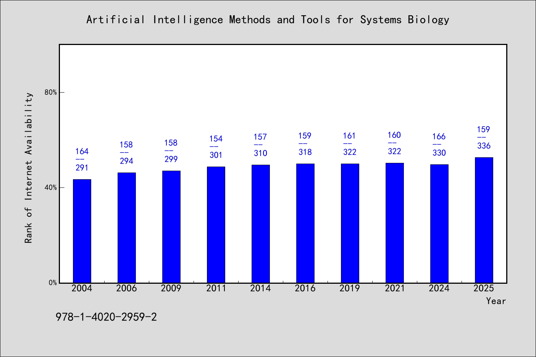Viewport: 536px width, 357px height.
Task: Click the chart title about Systems Biology
Action: (x=268, y=20)
